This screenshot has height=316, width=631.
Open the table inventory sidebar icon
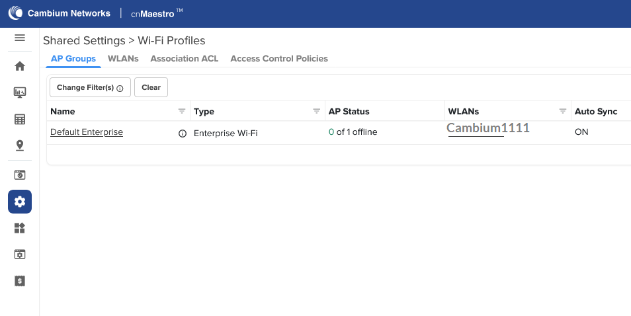20,119
